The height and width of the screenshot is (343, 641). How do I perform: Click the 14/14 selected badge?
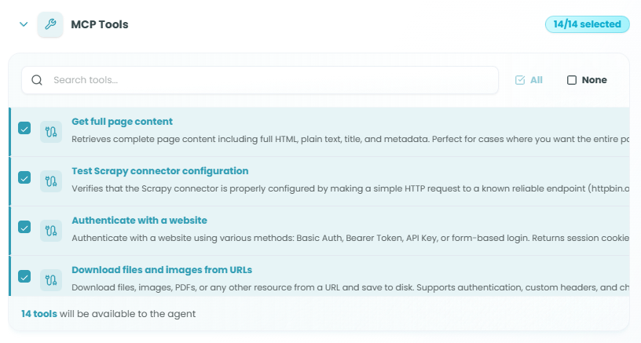tap(587, 24)
